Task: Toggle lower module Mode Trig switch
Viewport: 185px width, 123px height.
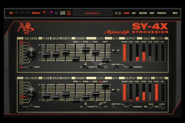Action: (x=116, y=107)
